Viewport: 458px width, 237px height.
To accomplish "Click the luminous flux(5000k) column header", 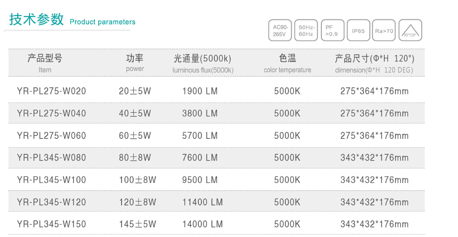I will point(203,63).
